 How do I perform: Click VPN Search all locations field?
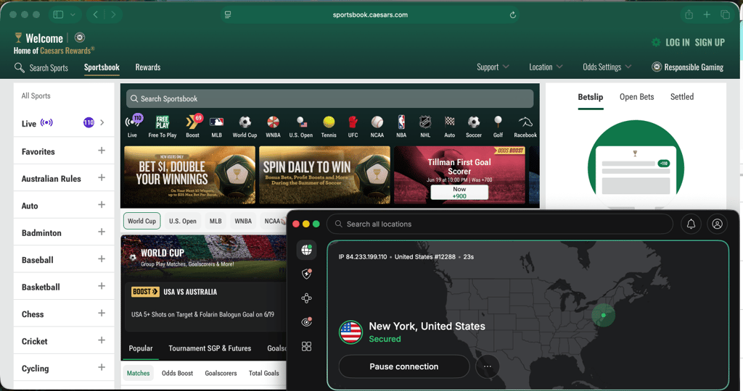tap(500, 224)
